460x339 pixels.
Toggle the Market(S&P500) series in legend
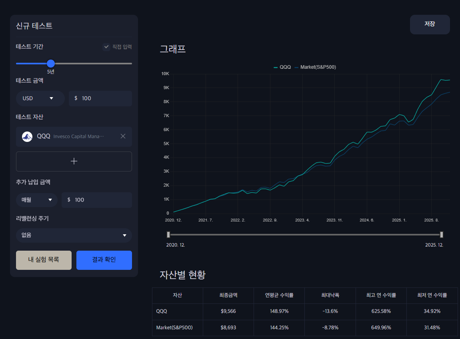point(315,67)
